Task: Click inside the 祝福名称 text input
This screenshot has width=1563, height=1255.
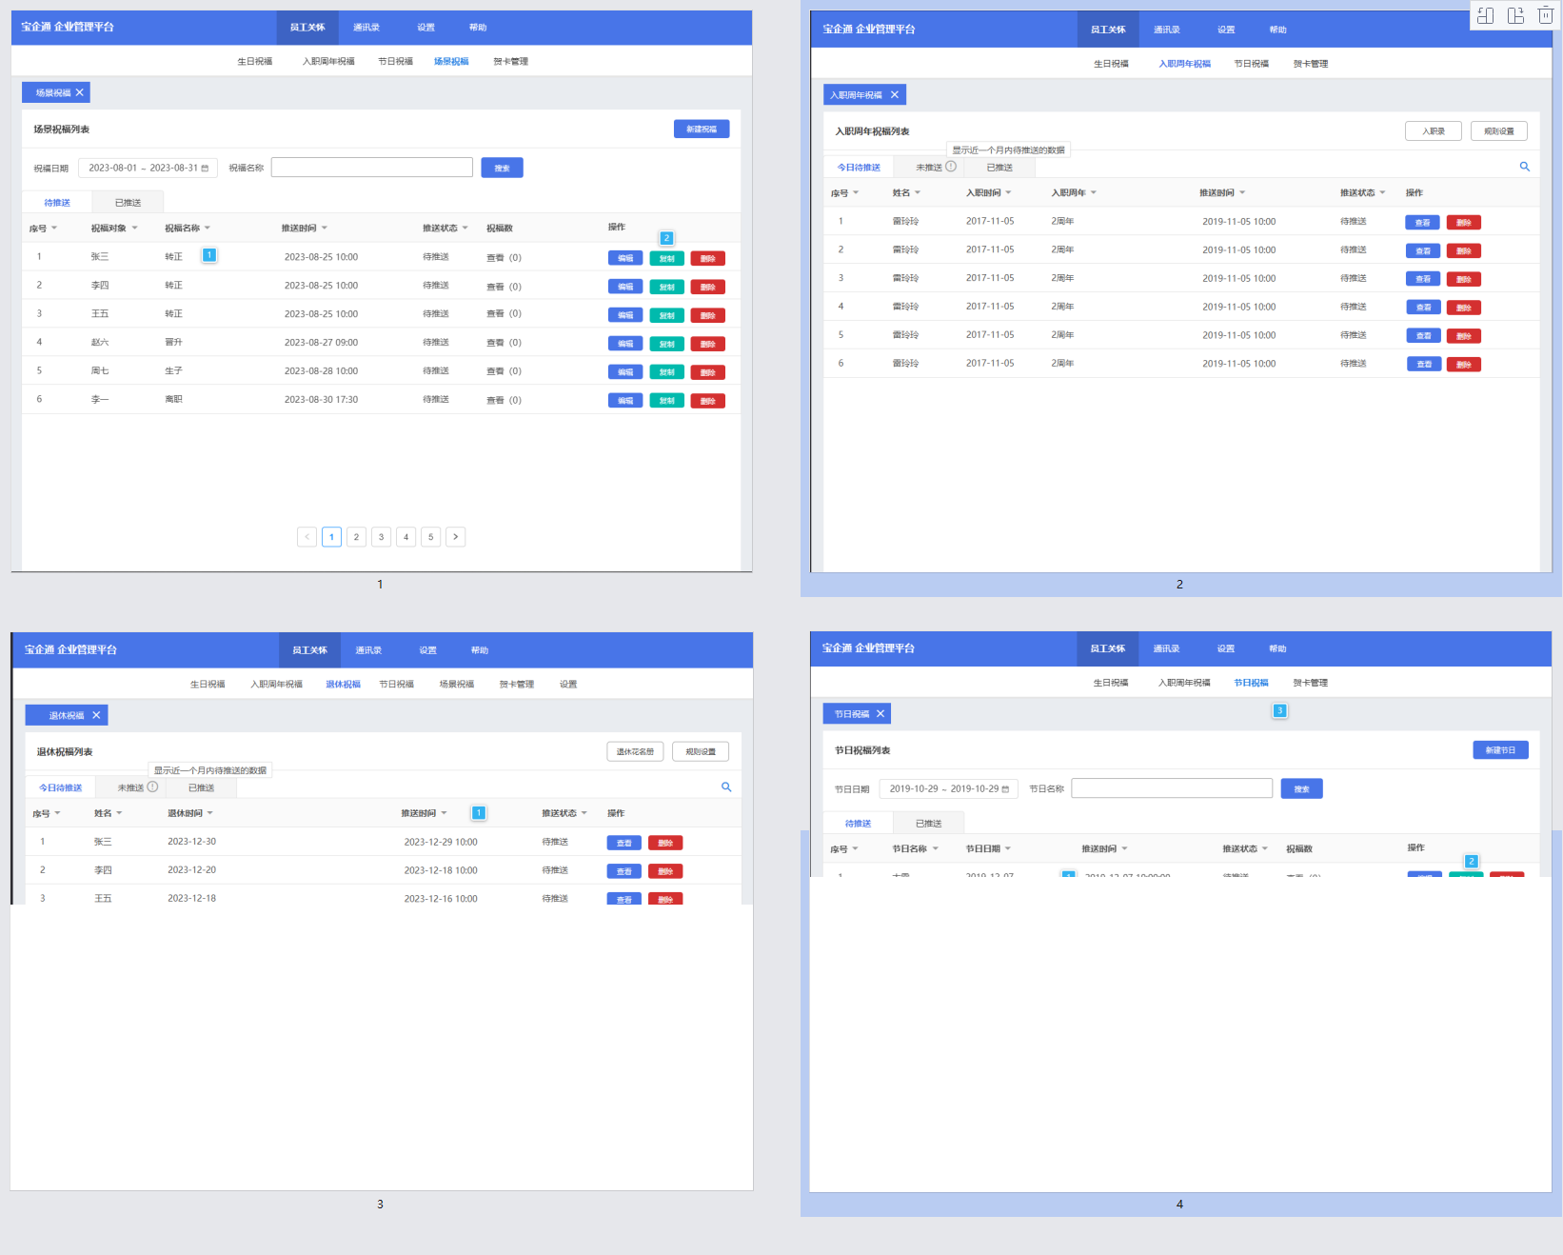Action: (x=371, y=168)
